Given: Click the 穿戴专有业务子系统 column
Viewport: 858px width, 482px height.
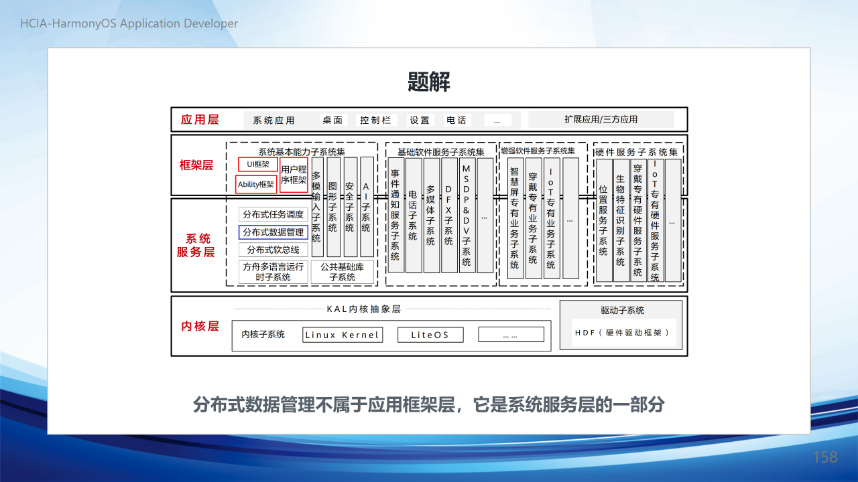Looking at the screenshot, I should pyautogui.click(x=534, y=218).
